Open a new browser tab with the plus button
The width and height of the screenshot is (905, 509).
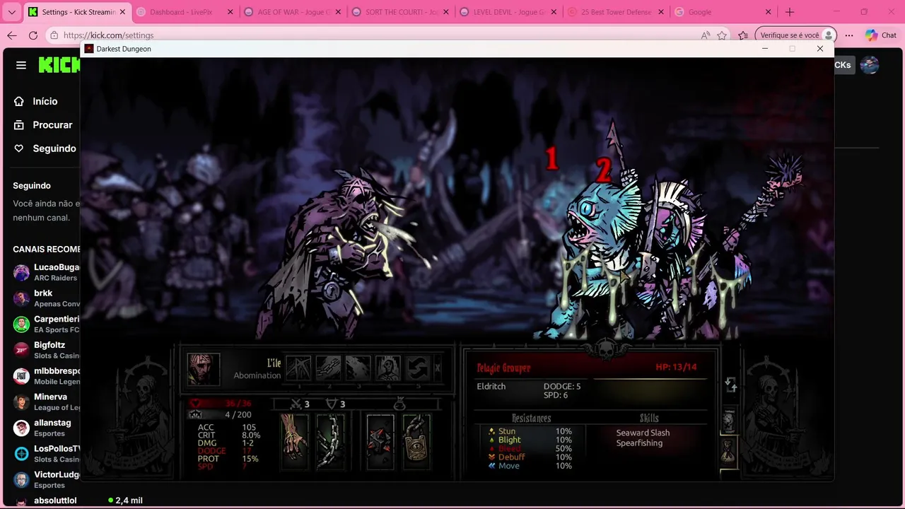tap(790, 12)
